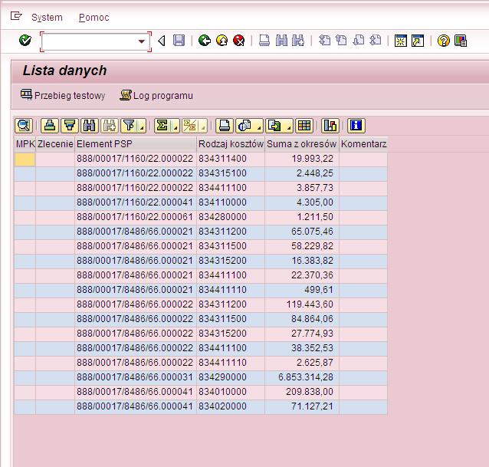Expand the Filter options dropdown arrow
The height and width of the screenshot is (467, 489).
pyautogui.click(x=142, y=126)
